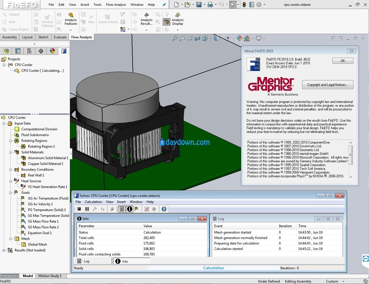The width and height of the screenshot is (369, 284).
Task: Click OK in About FloEFD dialog
Action: pos(343,61)
